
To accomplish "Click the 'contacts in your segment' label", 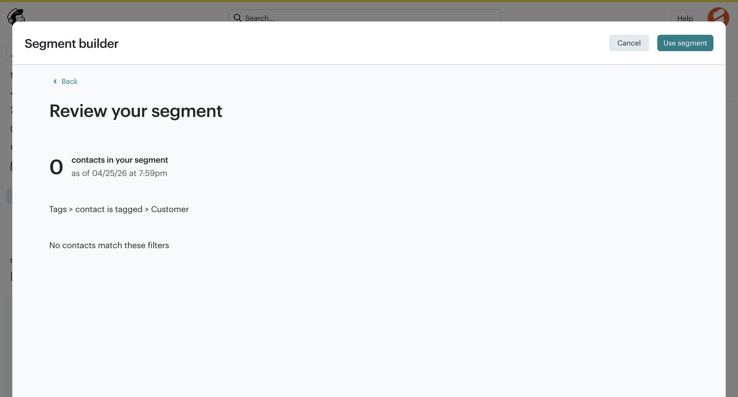I will click(120, 160).
